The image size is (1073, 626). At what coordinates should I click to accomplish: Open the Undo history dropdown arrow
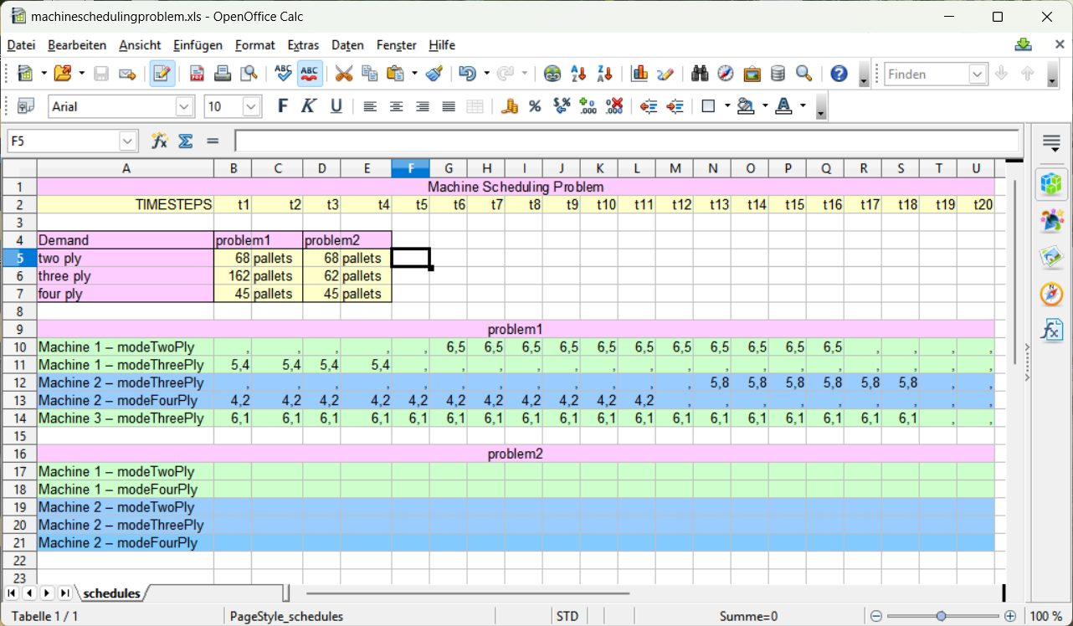pyautogui.click(x=486, y=74)
